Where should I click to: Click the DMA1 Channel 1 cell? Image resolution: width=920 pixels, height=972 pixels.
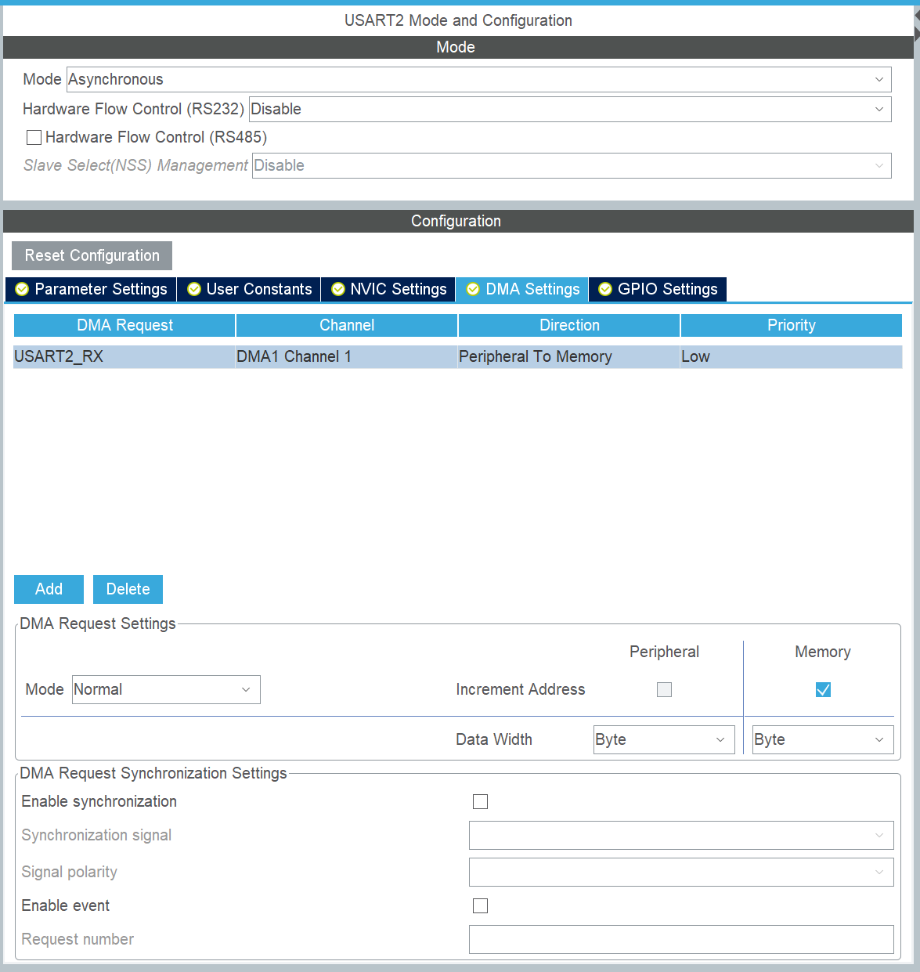[347, 356]
